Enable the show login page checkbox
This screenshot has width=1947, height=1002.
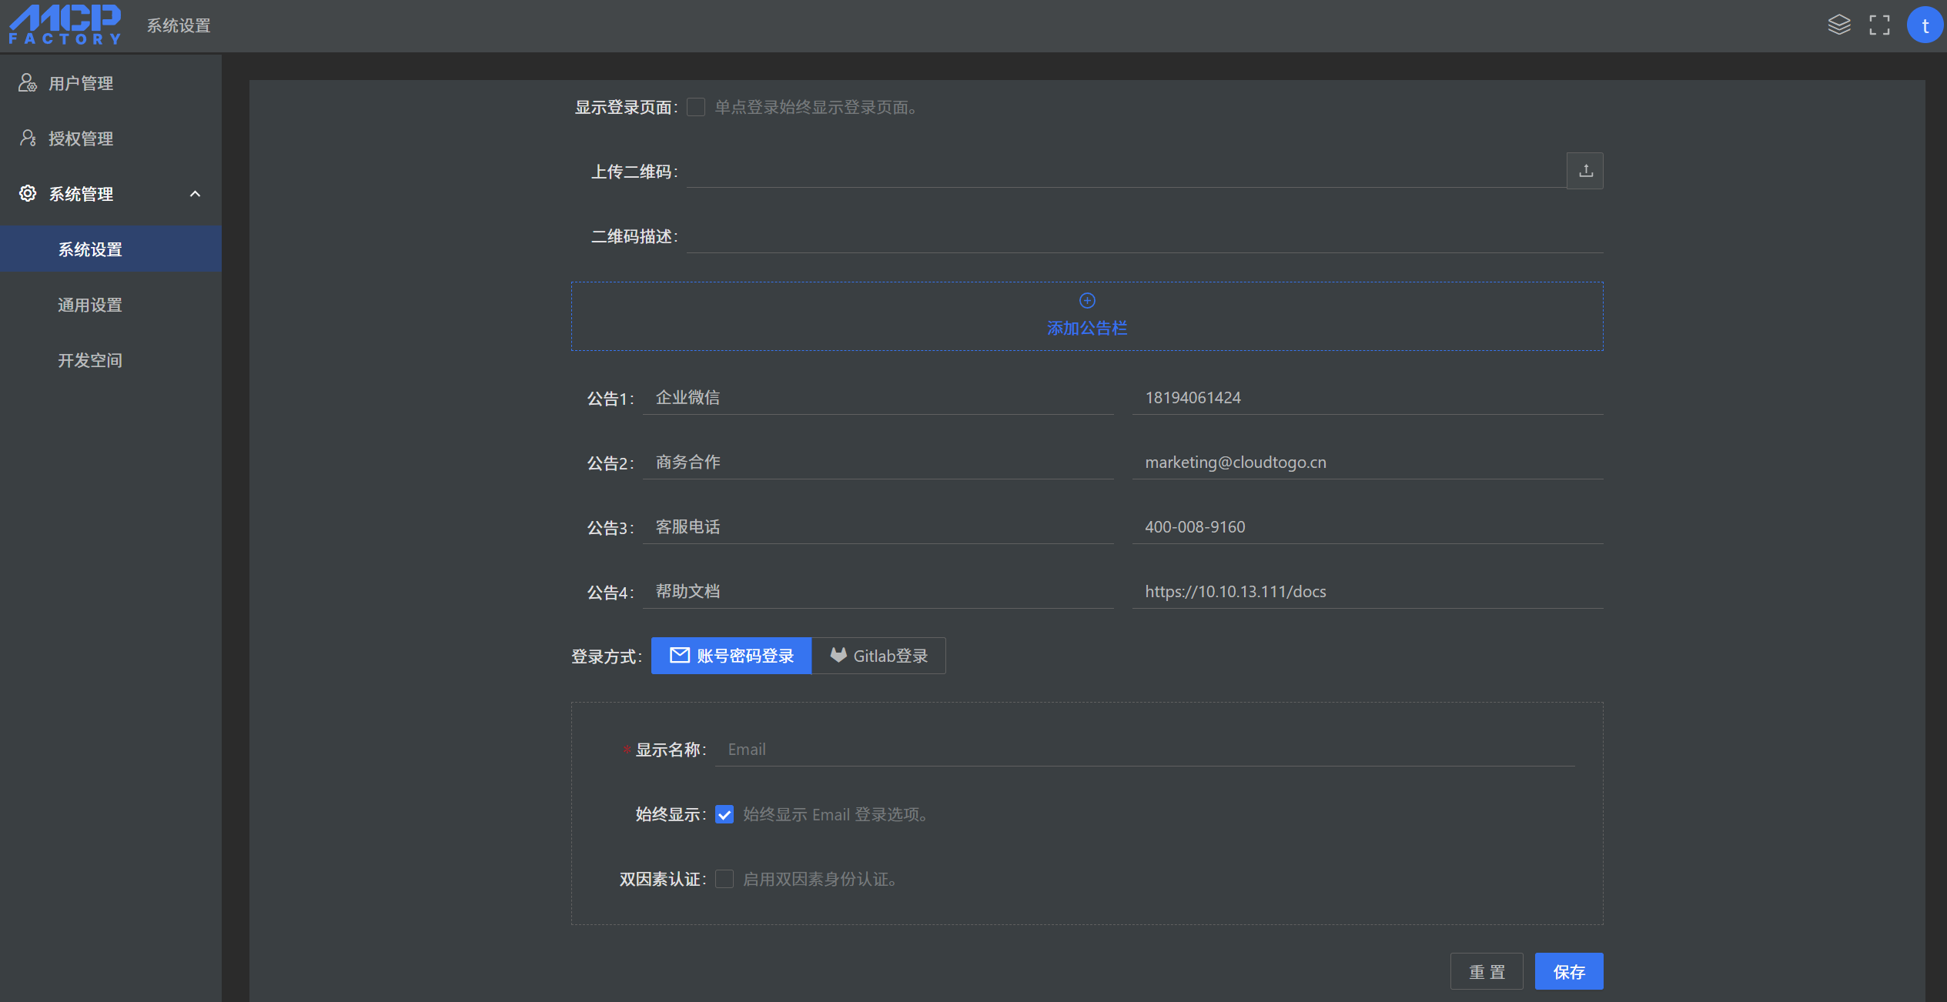tap(696, 107)
